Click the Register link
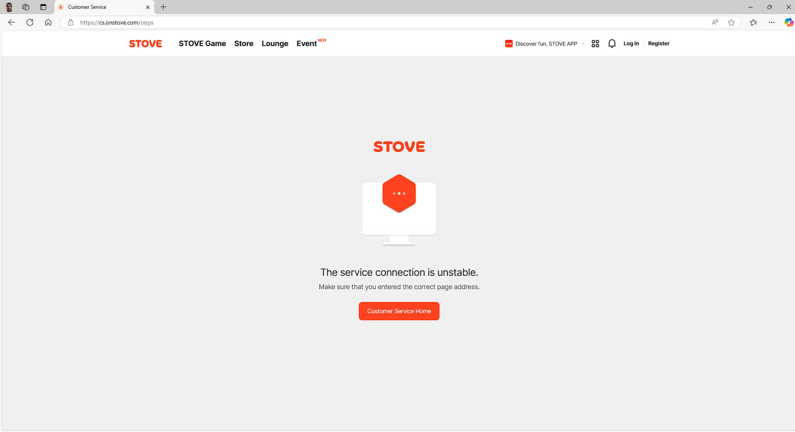The width and height of the screenshot is (795, 432). 659,44
